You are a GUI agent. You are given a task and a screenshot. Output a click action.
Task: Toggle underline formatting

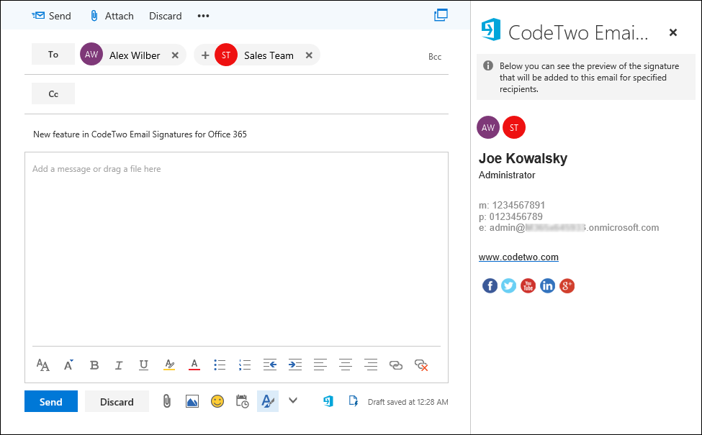(x=144, y=365)
